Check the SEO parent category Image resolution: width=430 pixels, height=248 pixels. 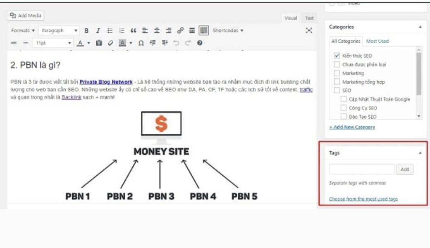pos(337,90)
